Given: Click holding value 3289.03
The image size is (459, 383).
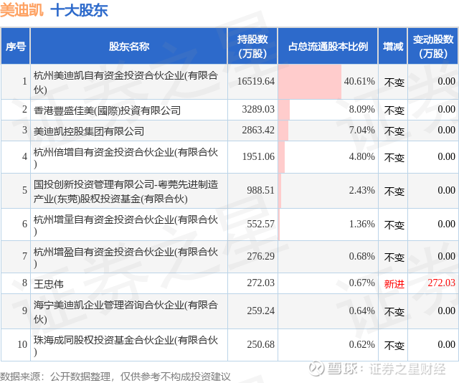Looking at the screenshot, I should (258, 109).
